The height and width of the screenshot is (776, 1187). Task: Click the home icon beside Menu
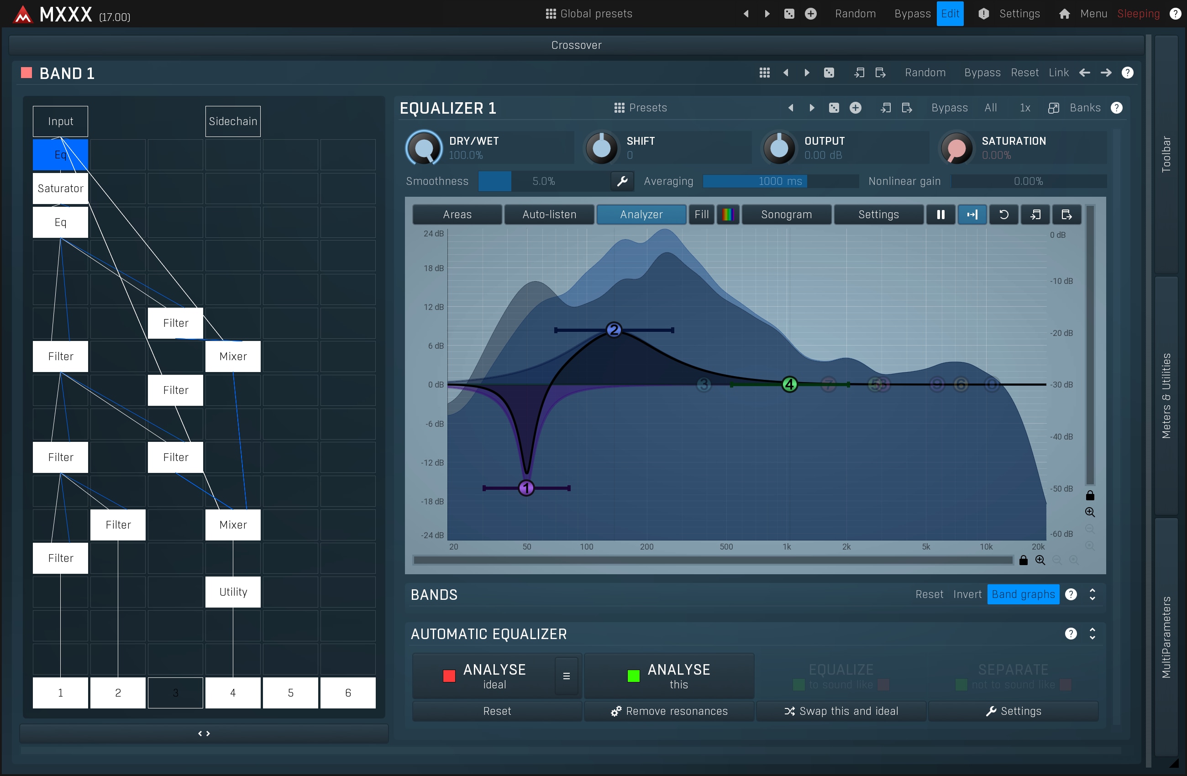[1064, 13]
